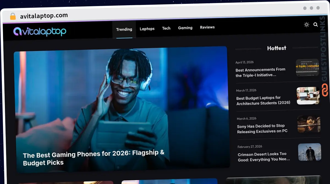Open the Gaming menu item

pos(185,27)
